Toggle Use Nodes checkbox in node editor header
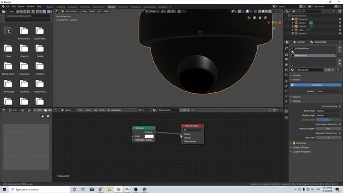Image resolution: width=343 pixels, height=193 pixels. [108, 110]
